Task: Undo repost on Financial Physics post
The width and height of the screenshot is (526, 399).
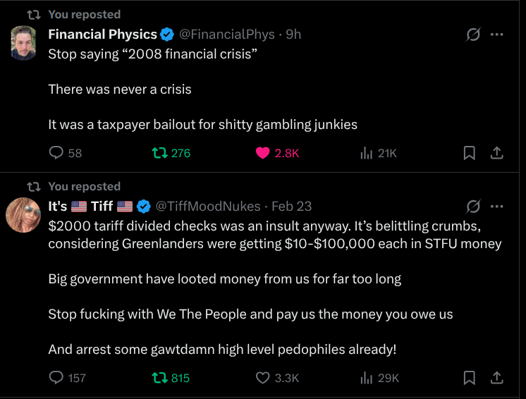Action: [159, 153]
